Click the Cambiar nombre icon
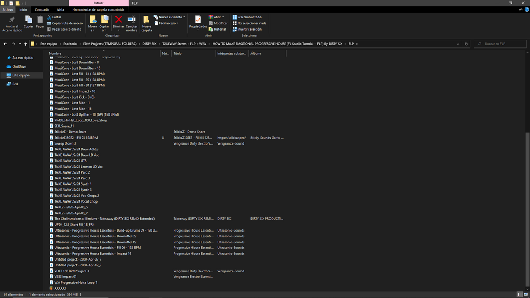Image resolution: width=530 pixels, height=298 pixels. 131,20
